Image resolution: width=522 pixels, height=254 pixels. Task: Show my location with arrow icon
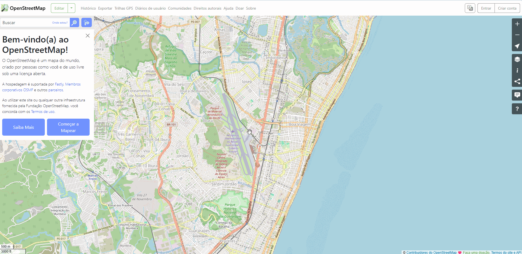coord(517,46)
